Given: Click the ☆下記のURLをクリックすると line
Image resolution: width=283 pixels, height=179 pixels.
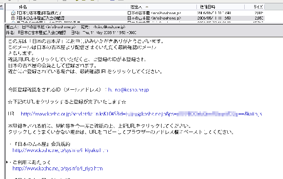Looking at the screenshot, I should (x=67, y=102).
